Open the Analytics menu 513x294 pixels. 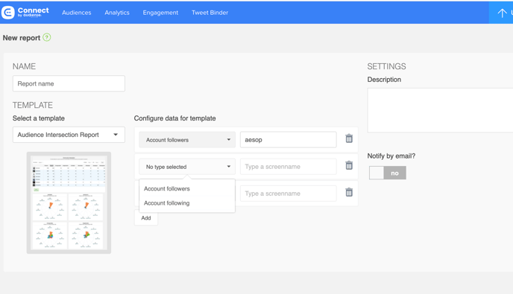click(117, 13)
